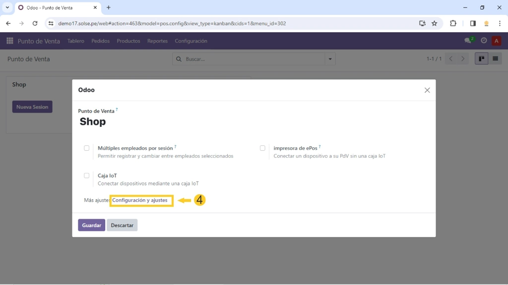Click the Guardar button
The image size is (508, 285).
91,225
